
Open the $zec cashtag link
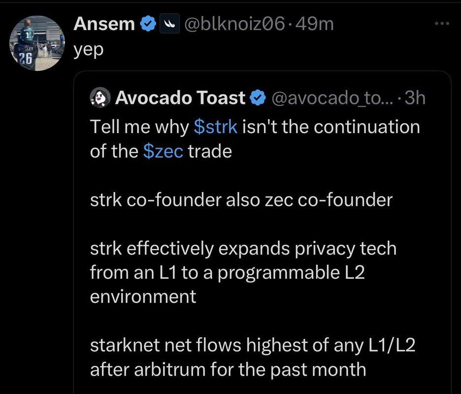click(x=163, y=151)
